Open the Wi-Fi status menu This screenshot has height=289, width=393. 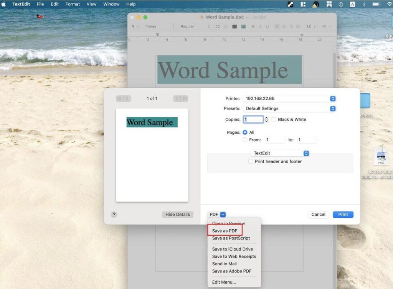tap(390, 4)
